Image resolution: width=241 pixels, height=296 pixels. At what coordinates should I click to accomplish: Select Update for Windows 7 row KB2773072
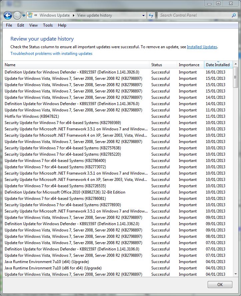click(x=117, y=167)
